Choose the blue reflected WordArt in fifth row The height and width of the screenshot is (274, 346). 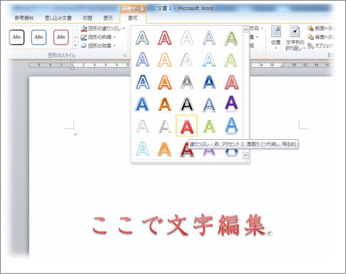[x=231, y=126]
